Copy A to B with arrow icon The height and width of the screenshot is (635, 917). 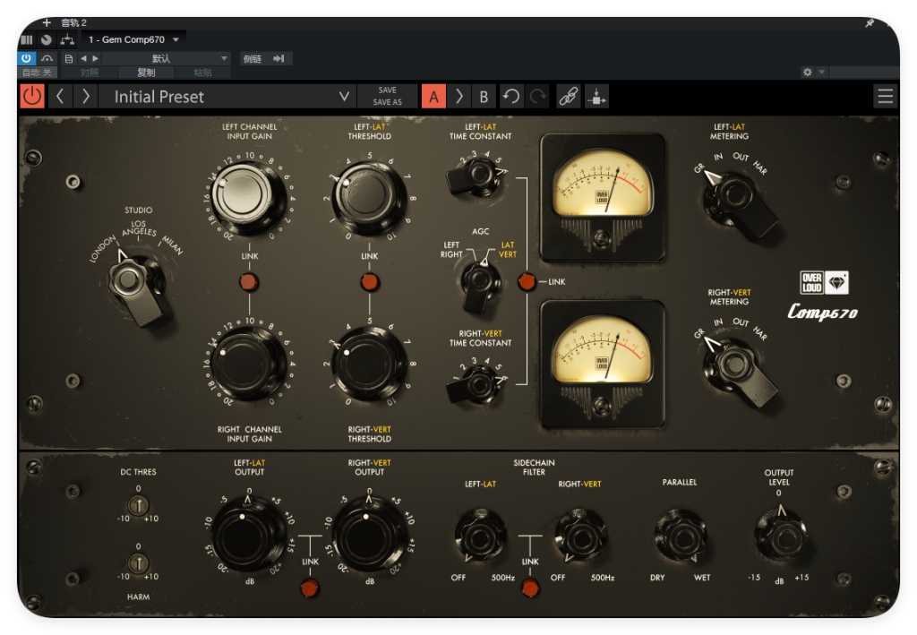click(x=459, y=97)
